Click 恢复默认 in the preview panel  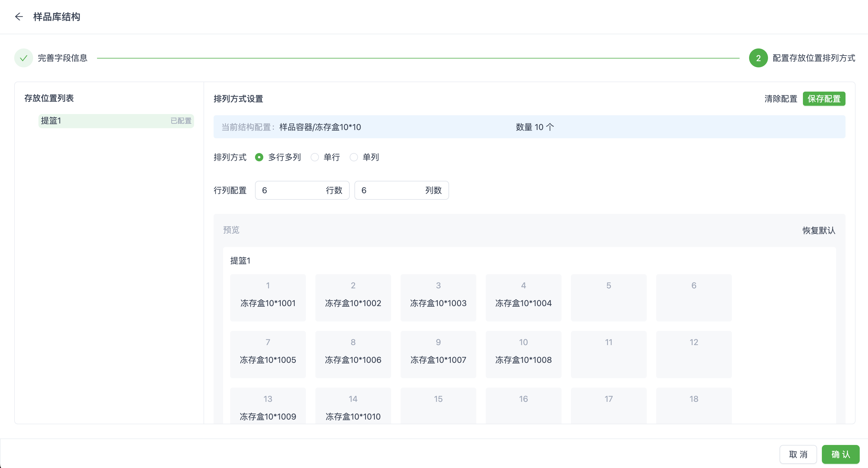[x=819, y=230]
